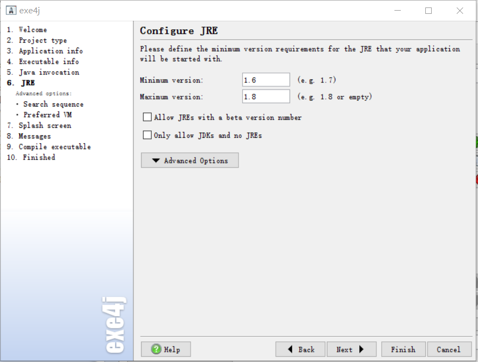The image size is (478, 362).
Task: Open step 5 Java invocation
Action: (43, 72)
